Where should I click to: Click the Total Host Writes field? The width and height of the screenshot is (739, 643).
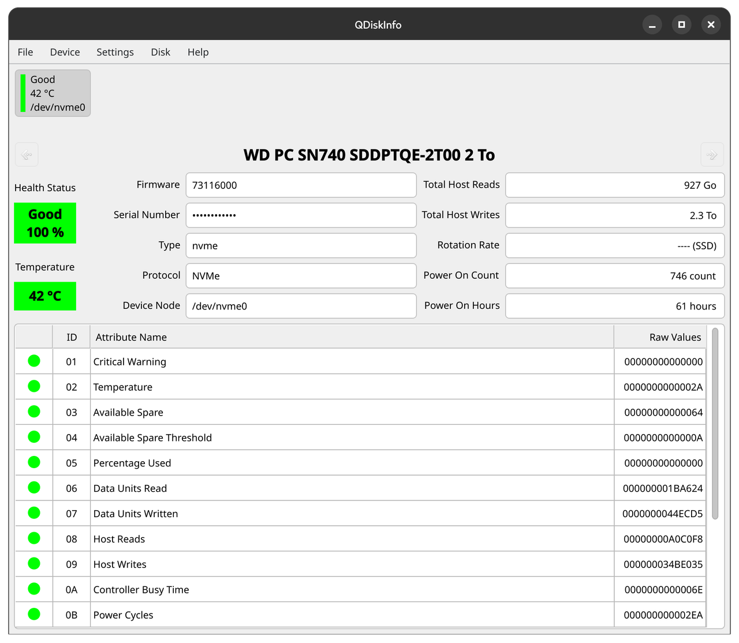[x=615, y=215]
